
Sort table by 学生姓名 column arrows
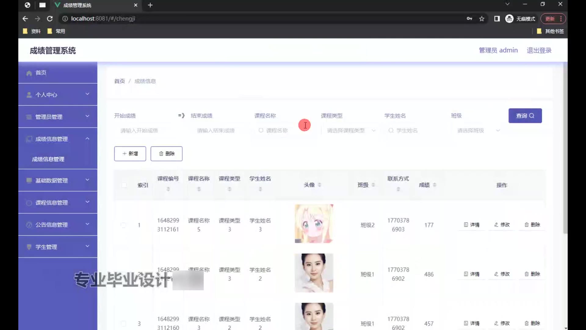[x=260, y=189]
